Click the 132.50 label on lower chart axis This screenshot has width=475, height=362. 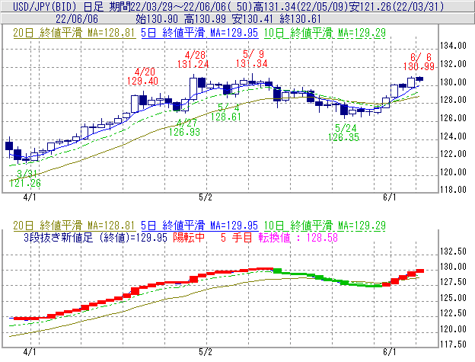tap(453, 251)
